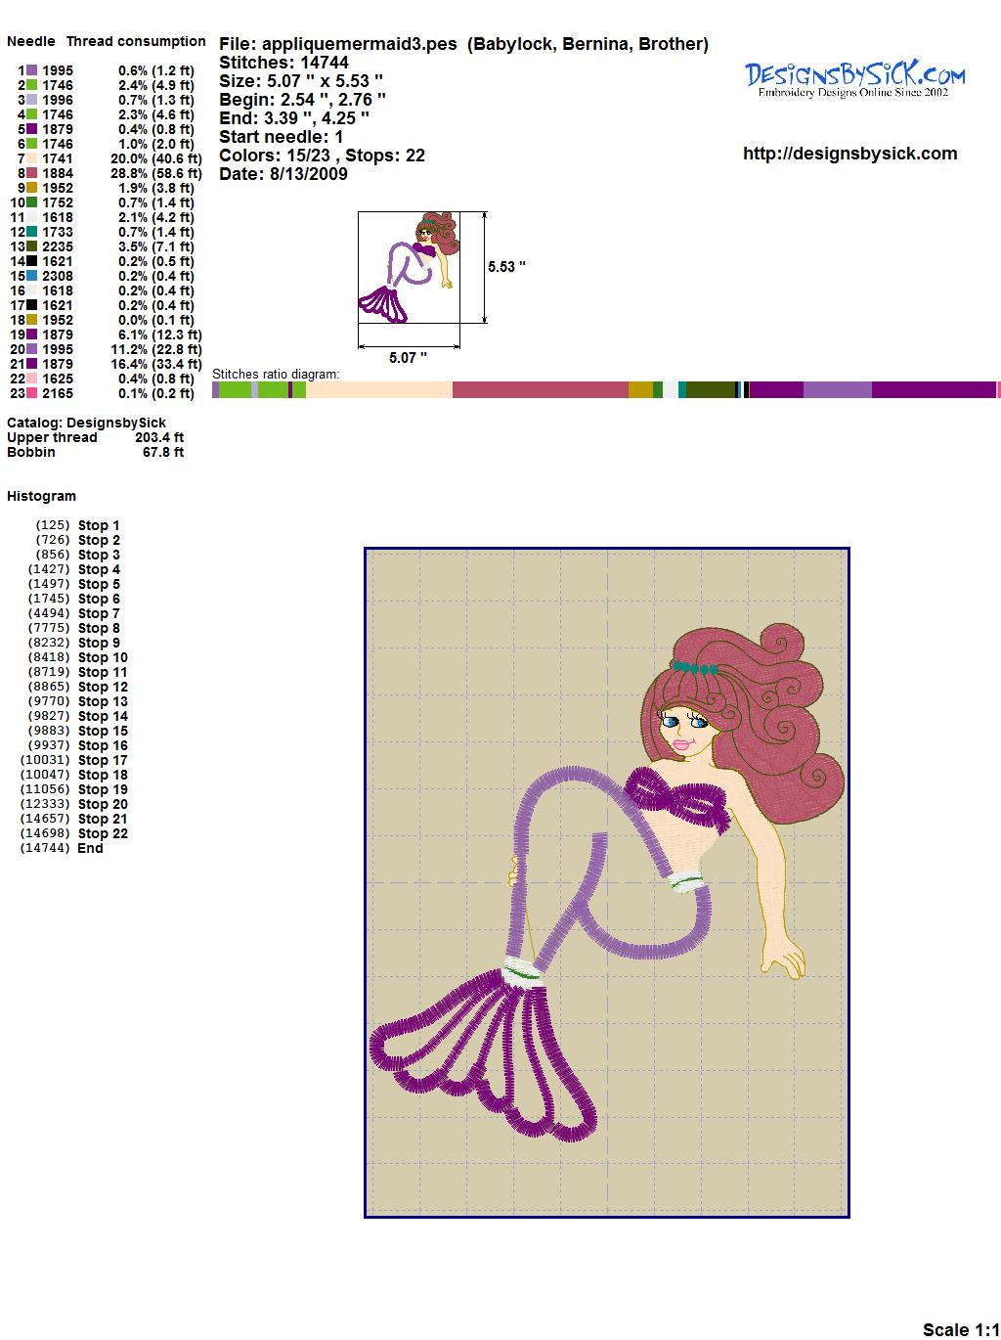
Task: Pick needle 8 rose swatch 1884
Action: point(32,173)
